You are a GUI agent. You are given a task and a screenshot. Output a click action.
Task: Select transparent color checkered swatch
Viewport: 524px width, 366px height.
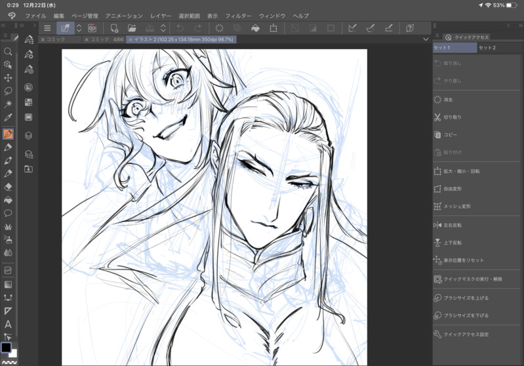9,362
